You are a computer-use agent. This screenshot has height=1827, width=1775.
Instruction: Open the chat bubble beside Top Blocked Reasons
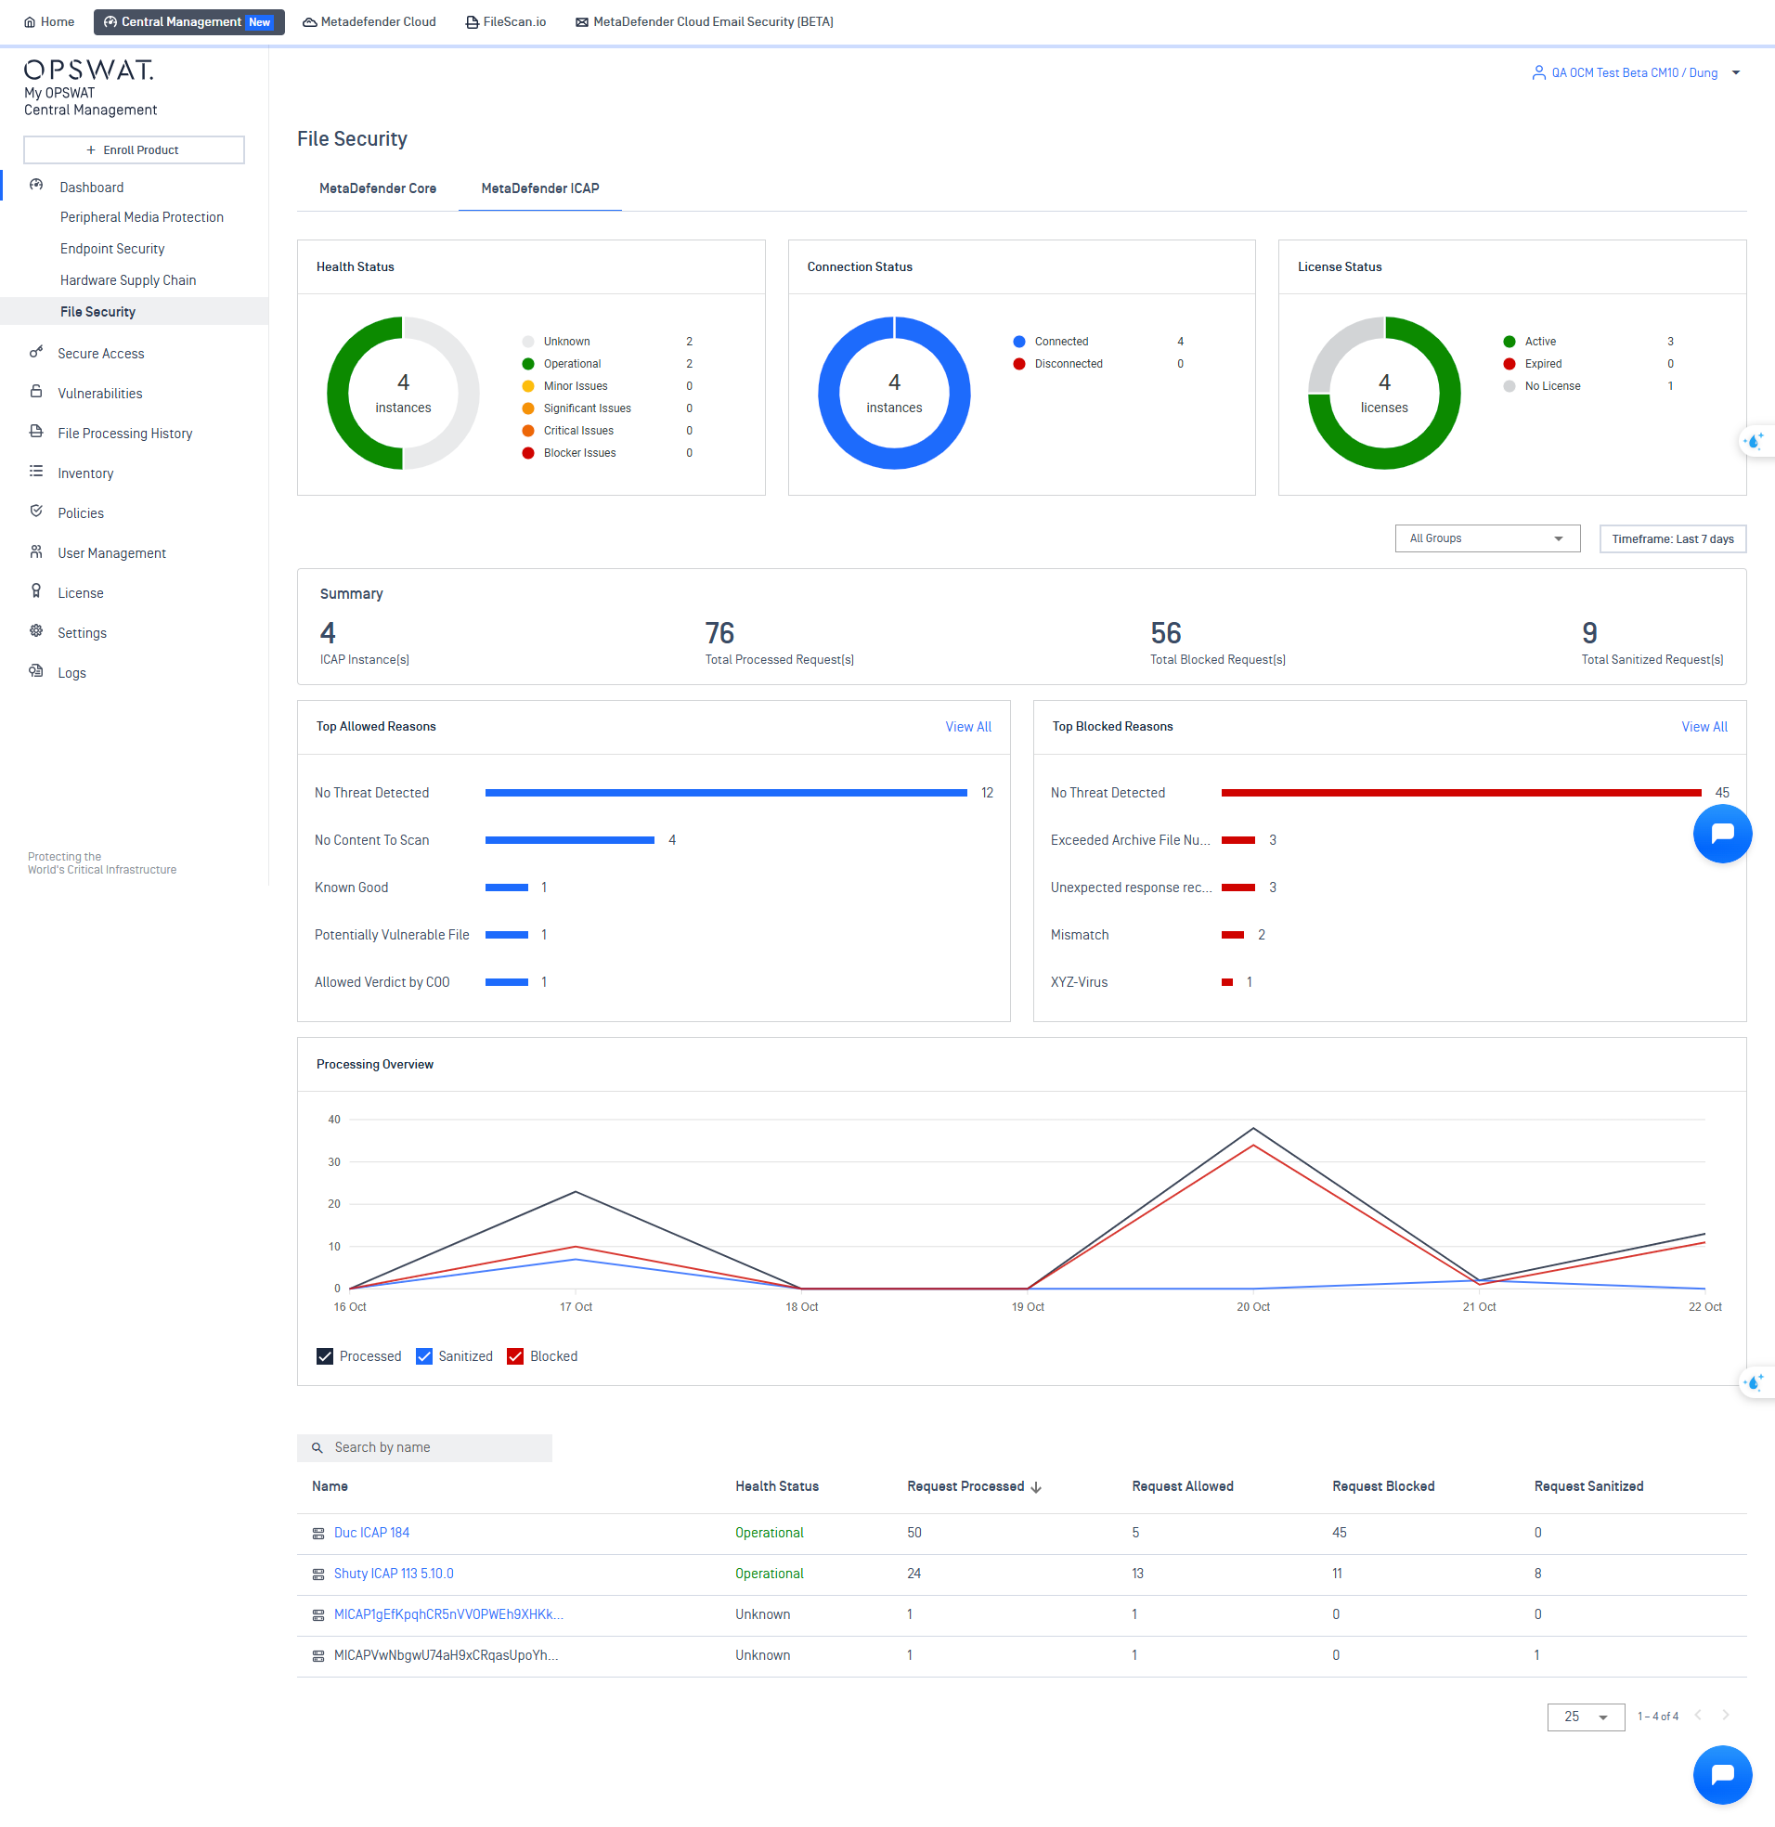[x=1721, y=834]
